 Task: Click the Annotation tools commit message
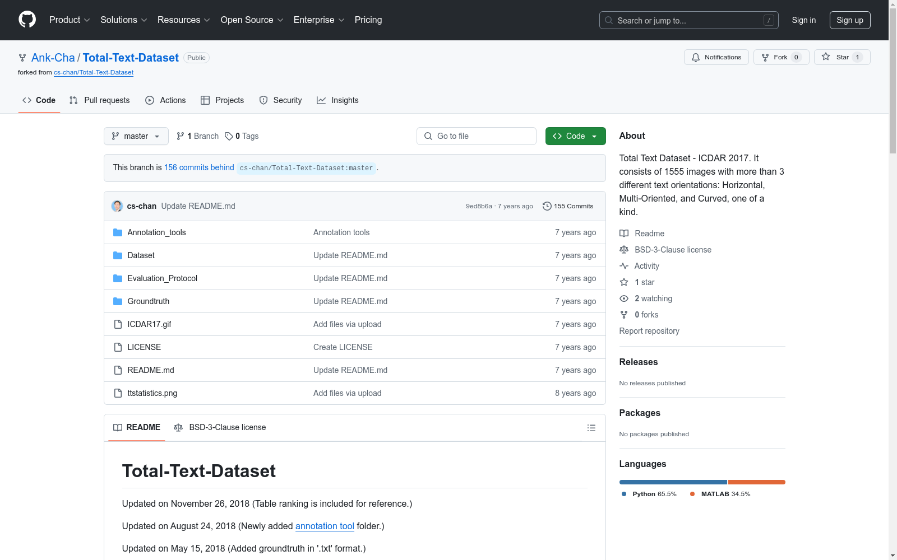pyautogui.click(x=341, y=232)
